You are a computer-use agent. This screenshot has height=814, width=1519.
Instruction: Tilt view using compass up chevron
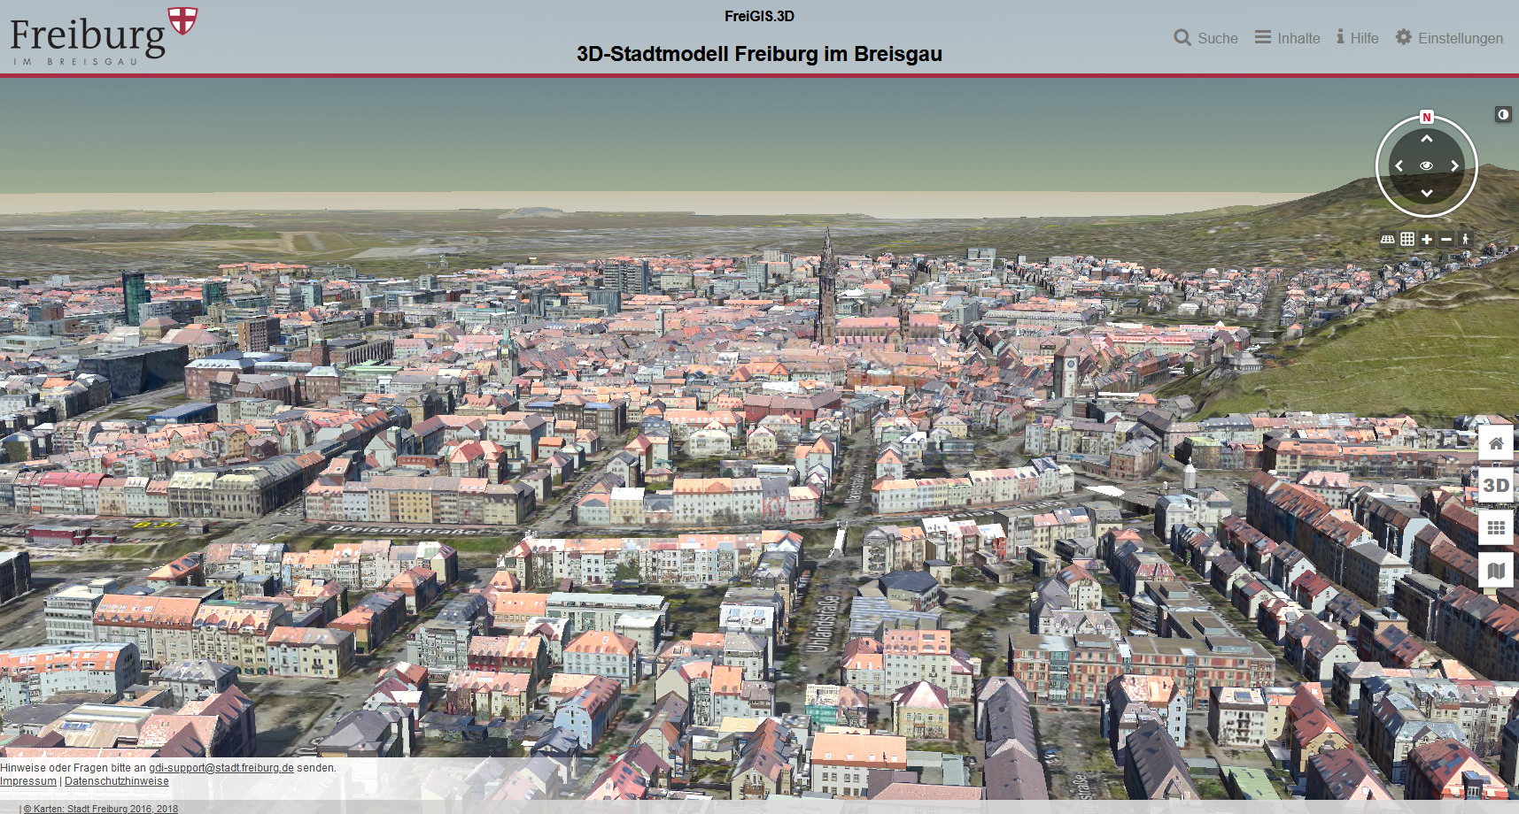[x=1426, y=140]
